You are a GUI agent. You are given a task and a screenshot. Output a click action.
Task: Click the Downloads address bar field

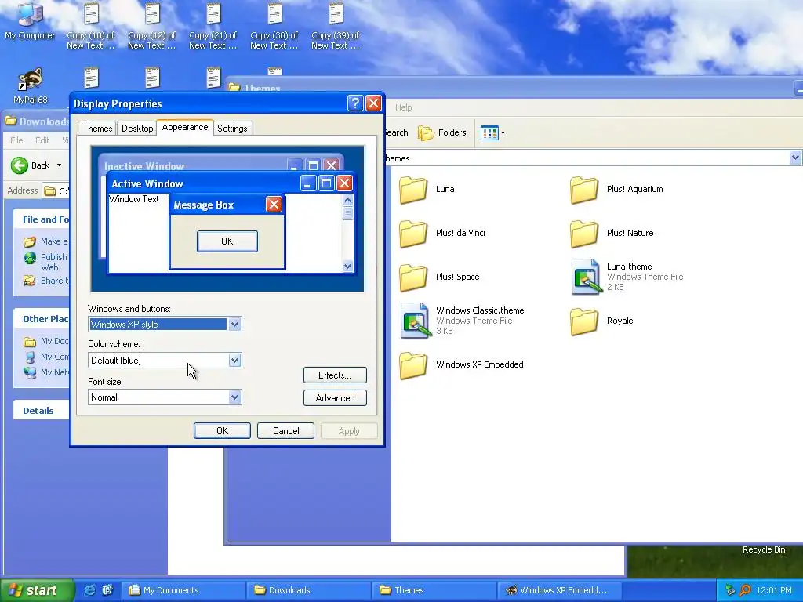[x=56, y=191]
